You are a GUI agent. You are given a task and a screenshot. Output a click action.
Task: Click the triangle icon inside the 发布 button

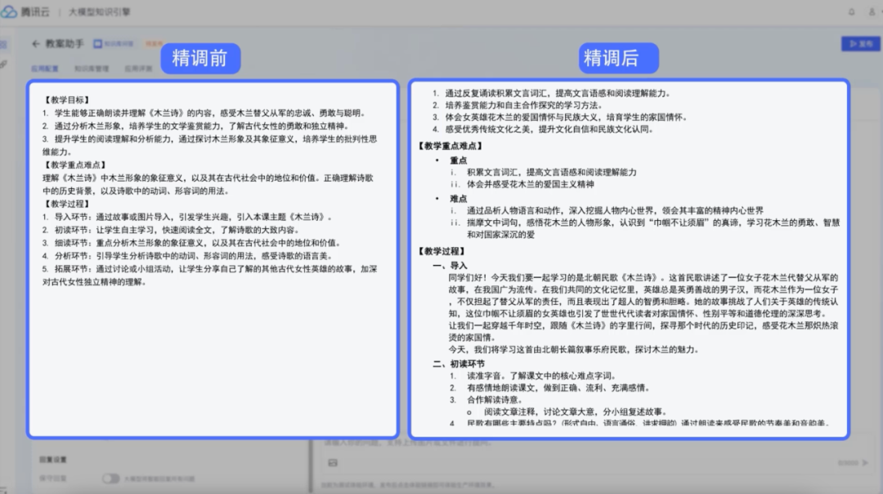(854, 43)
